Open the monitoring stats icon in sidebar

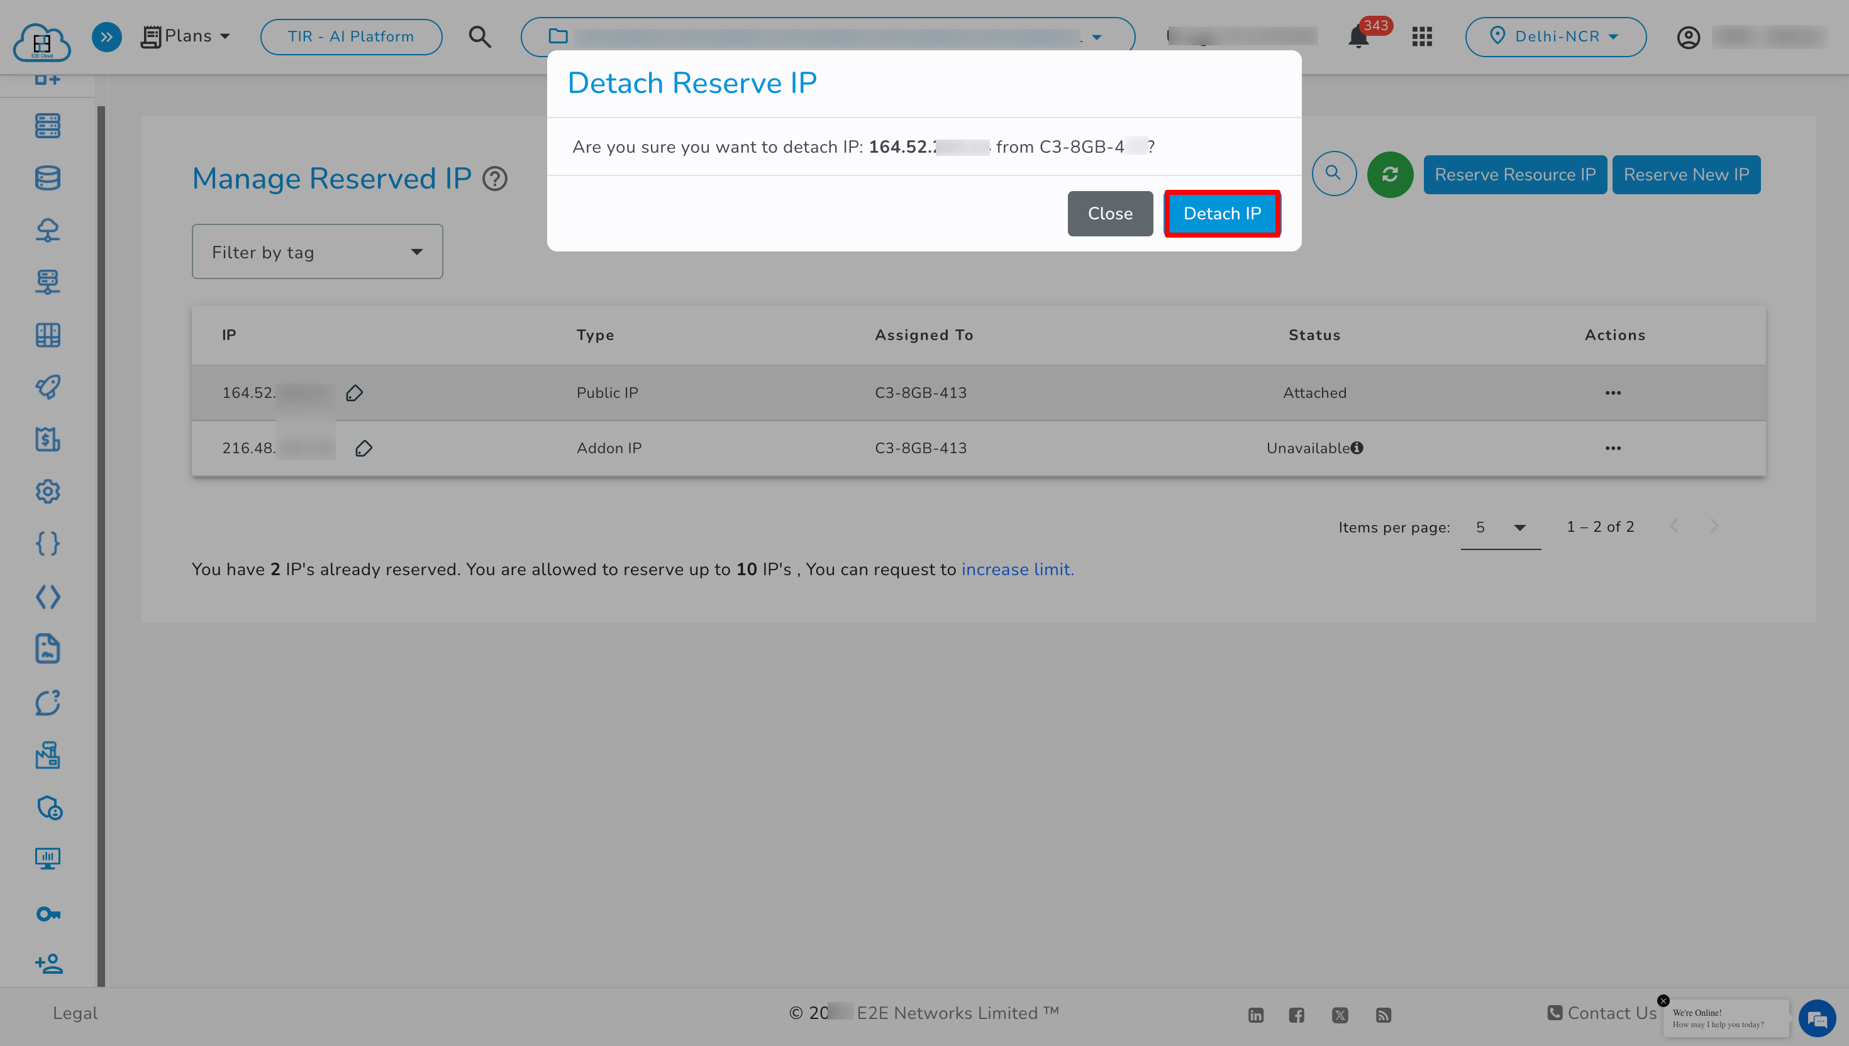(x=47, y=859)
